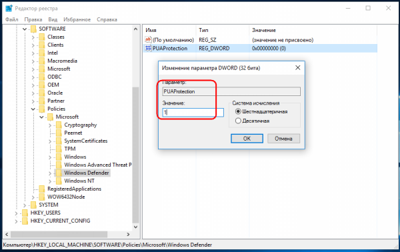Click the Параметр name field PUAProtection
The width and height of the screenshot is (400, 252).
[x=231, y=91]
